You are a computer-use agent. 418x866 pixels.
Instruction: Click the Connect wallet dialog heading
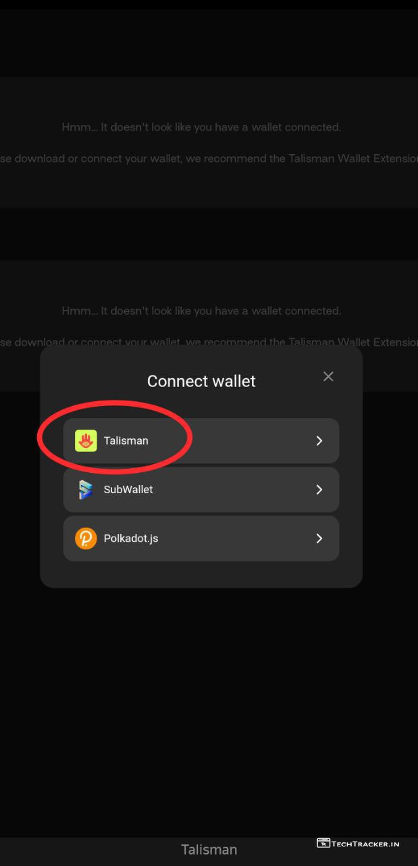tap(201, 381)
